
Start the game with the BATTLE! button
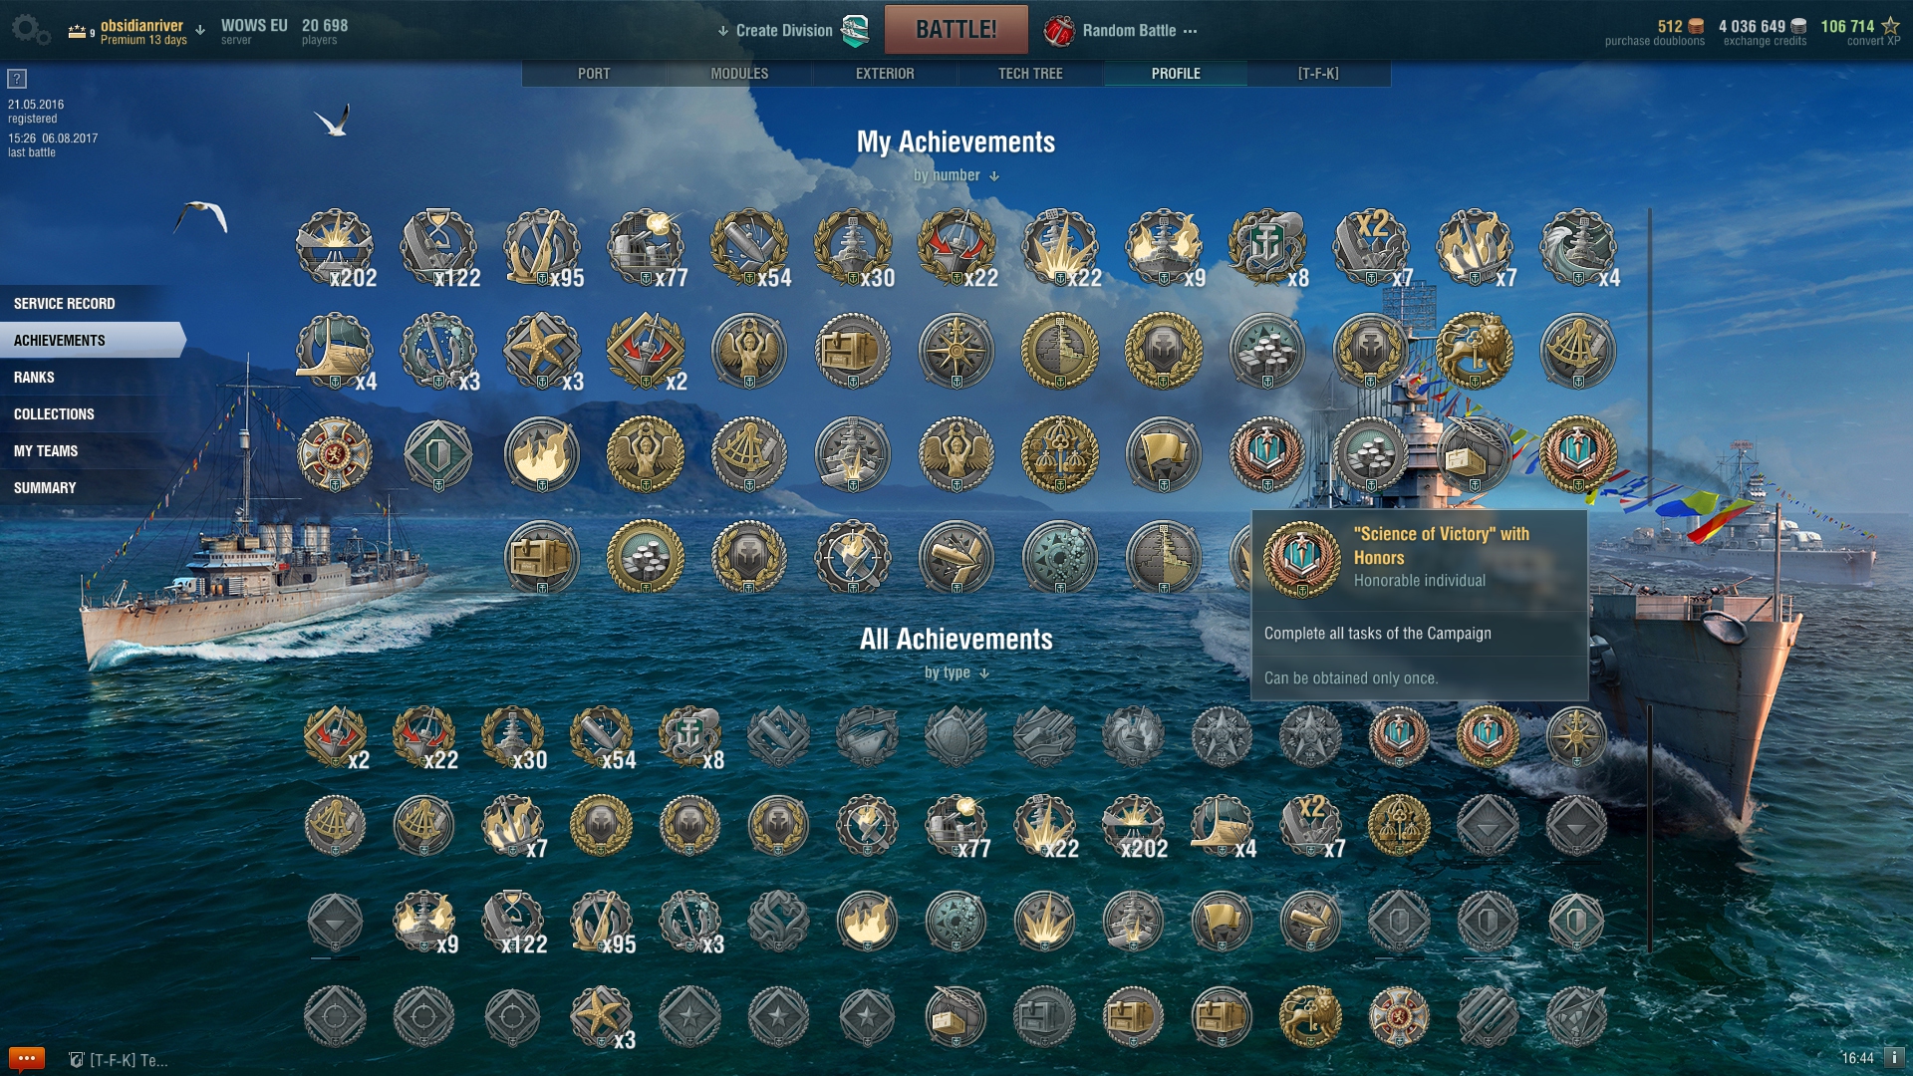[956, 29]
